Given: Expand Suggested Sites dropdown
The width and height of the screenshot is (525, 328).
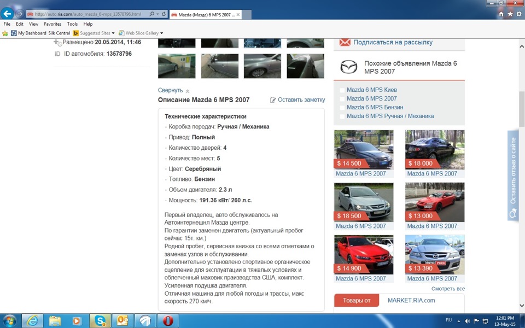Looking at the screenshot, I should tap(113, 33).
